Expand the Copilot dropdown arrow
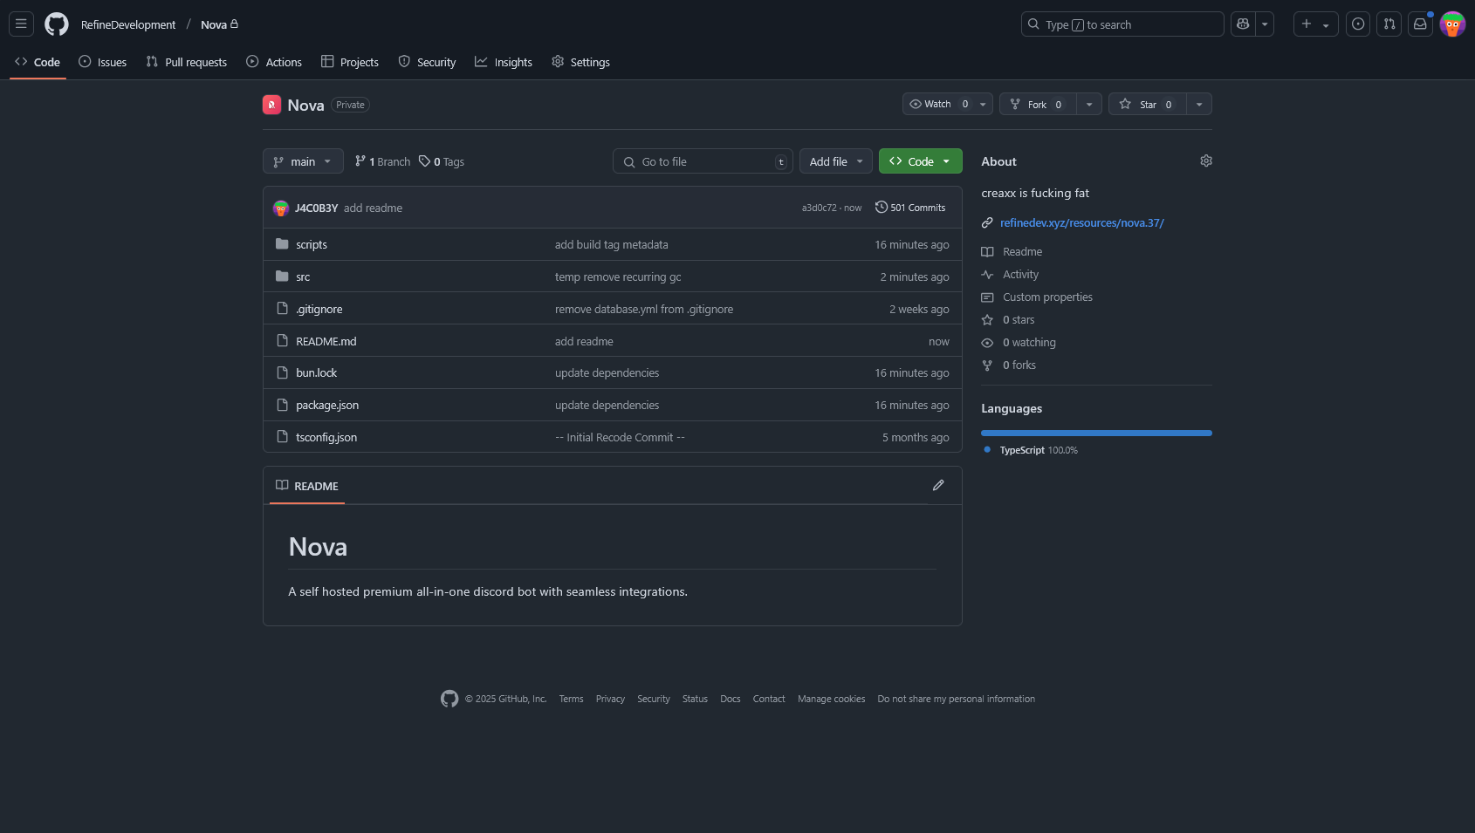Screen dimensions: 1475x833 click(x=1265, y=24)
